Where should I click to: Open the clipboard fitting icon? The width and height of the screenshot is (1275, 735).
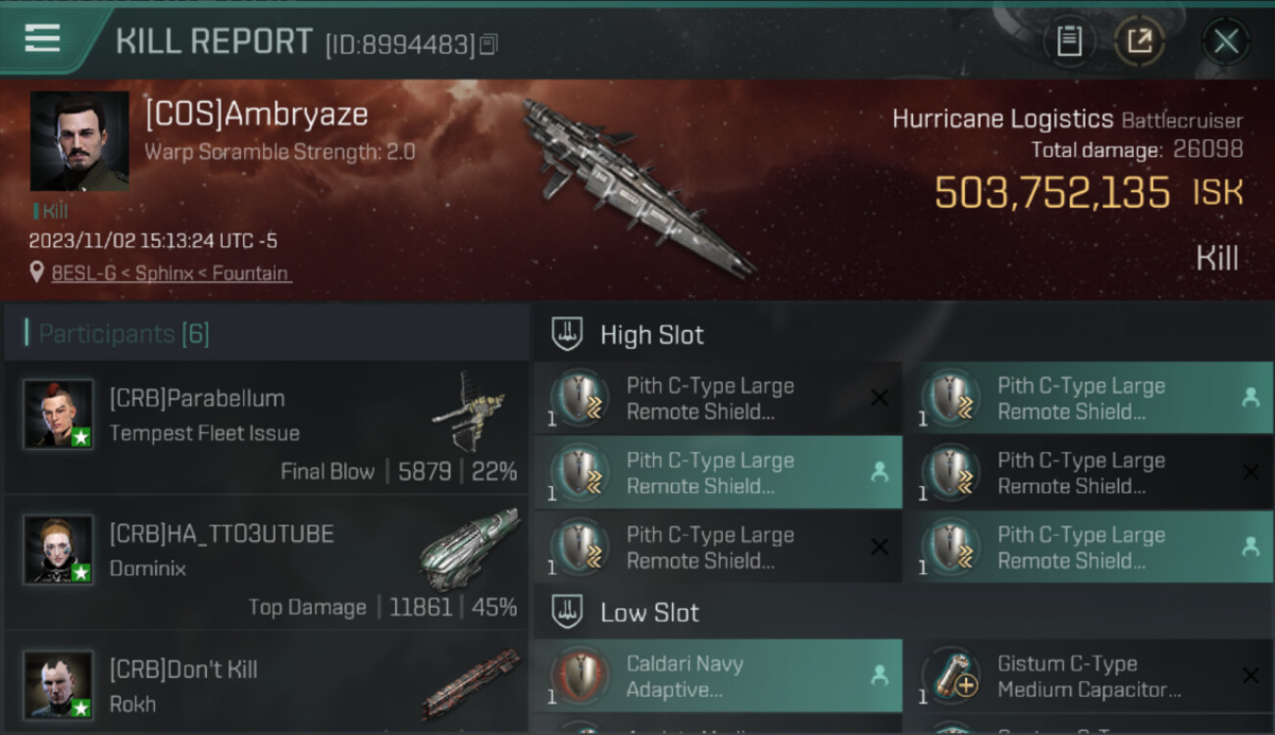coord(1069,41)
